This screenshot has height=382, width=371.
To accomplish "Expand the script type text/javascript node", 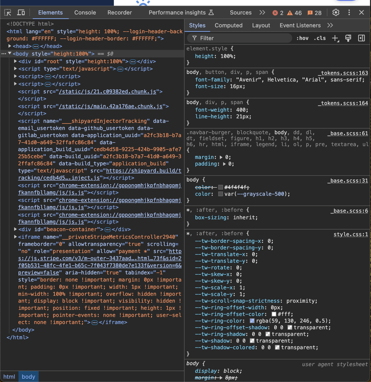I will tap(16, 69).
